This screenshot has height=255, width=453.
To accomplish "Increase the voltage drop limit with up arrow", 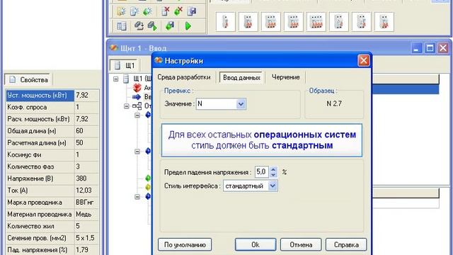I will (x=273, y=169).
